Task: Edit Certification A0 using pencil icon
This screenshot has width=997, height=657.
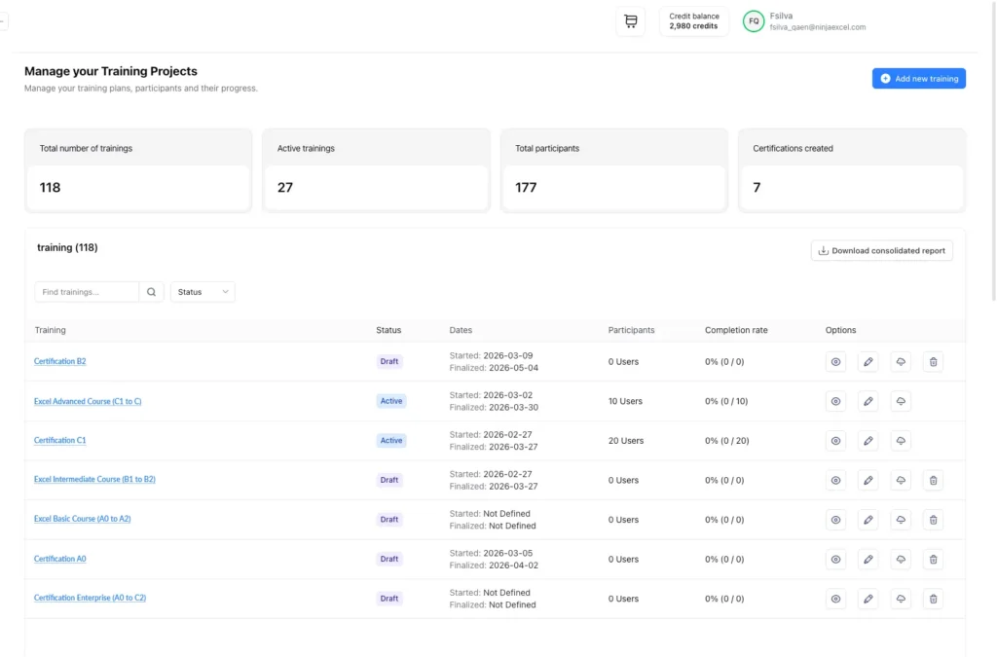Action: [868, 559]
